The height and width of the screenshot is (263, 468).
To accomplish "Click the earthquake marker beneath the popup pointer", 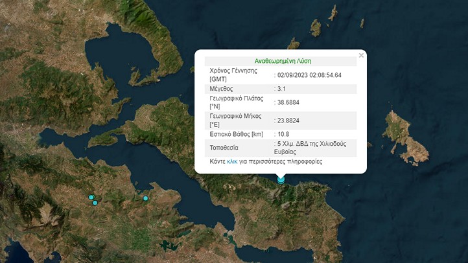I will [x=281, y=180].
